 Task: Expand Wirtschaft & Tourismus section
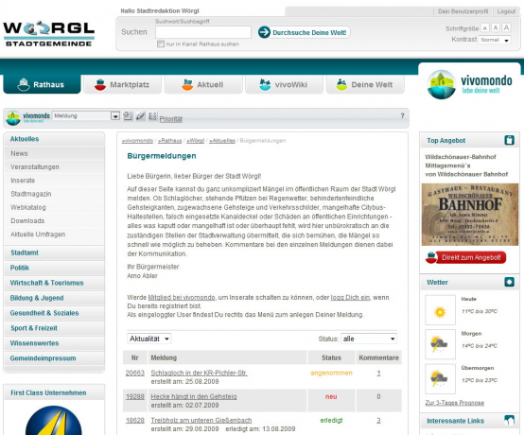click(54, 283)
